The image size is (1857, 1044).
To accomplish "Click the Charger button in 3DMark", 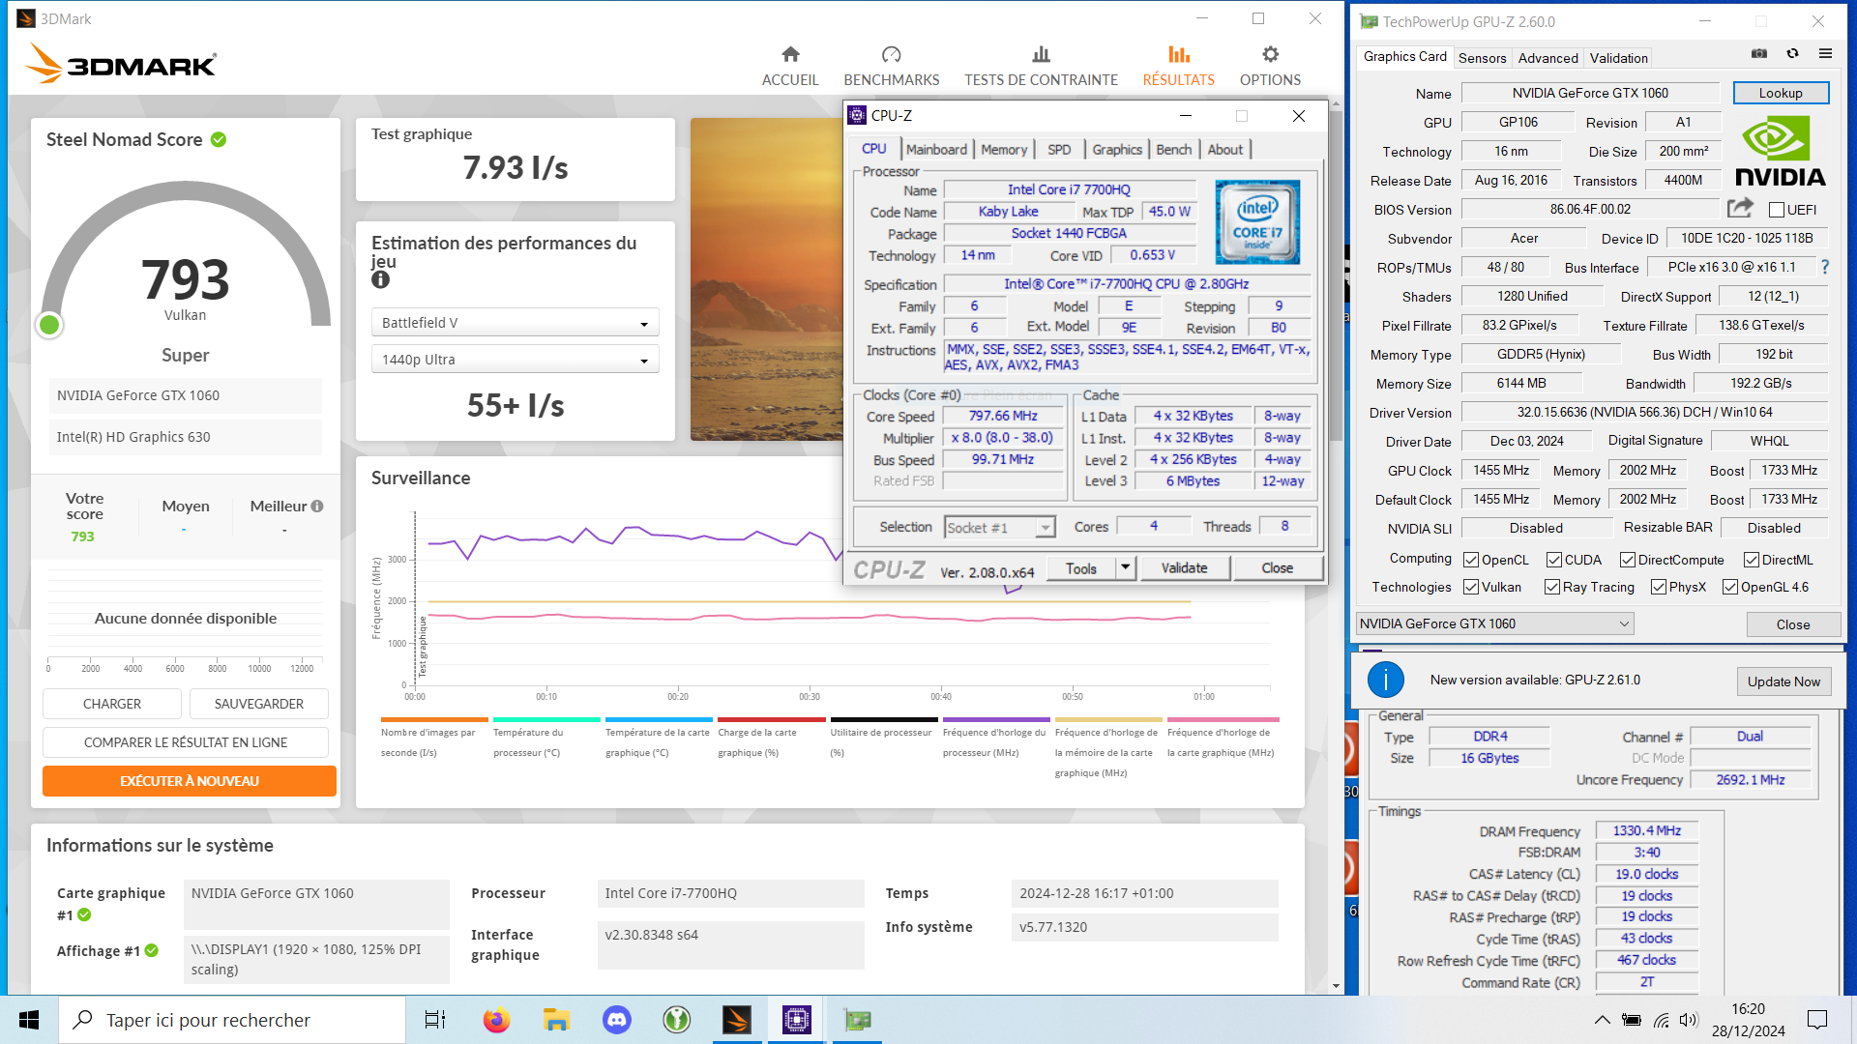I will pyautogui.click(x=112, y=704).
